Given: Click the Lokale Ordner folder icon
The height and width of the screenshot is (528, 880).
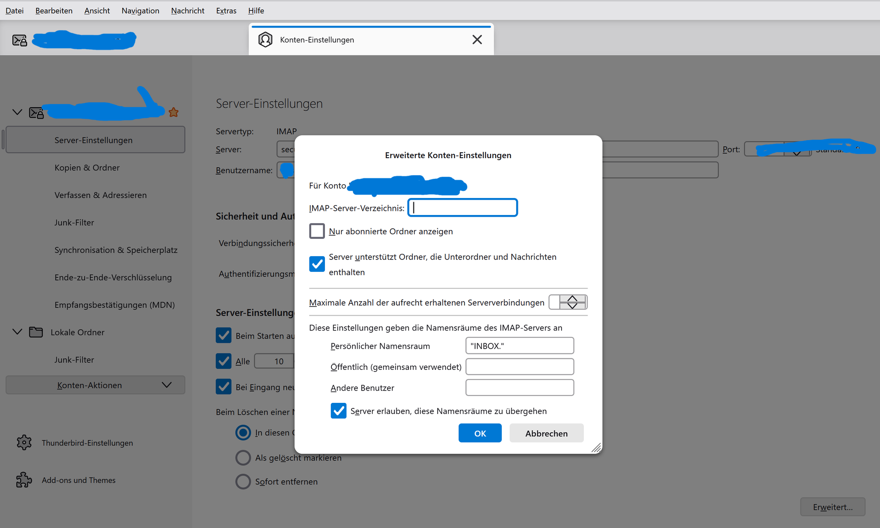Looking at the screenshot, I should tap(36, 332).
